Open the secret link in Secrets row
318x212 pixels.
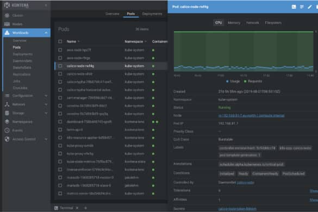[x=238, y=209]
